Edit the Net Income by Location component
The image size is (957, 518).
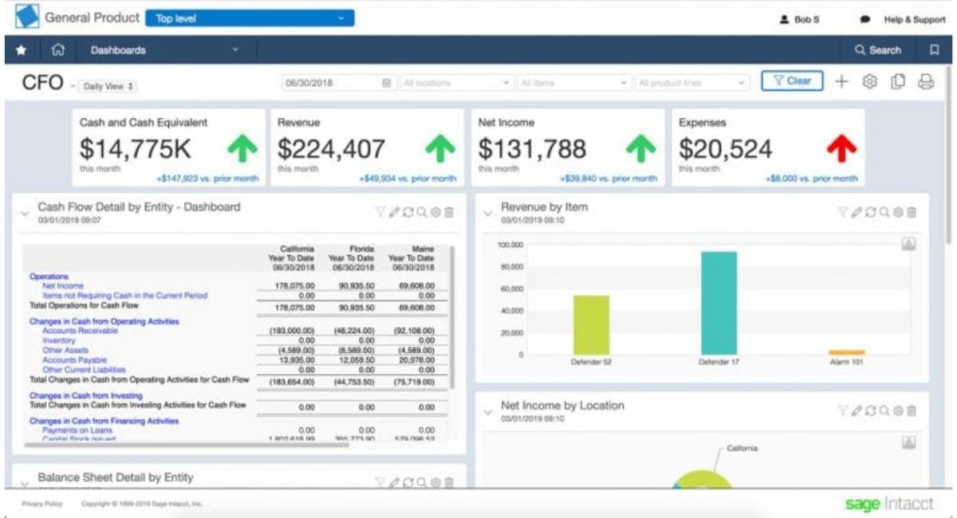[x=857, y=410]
